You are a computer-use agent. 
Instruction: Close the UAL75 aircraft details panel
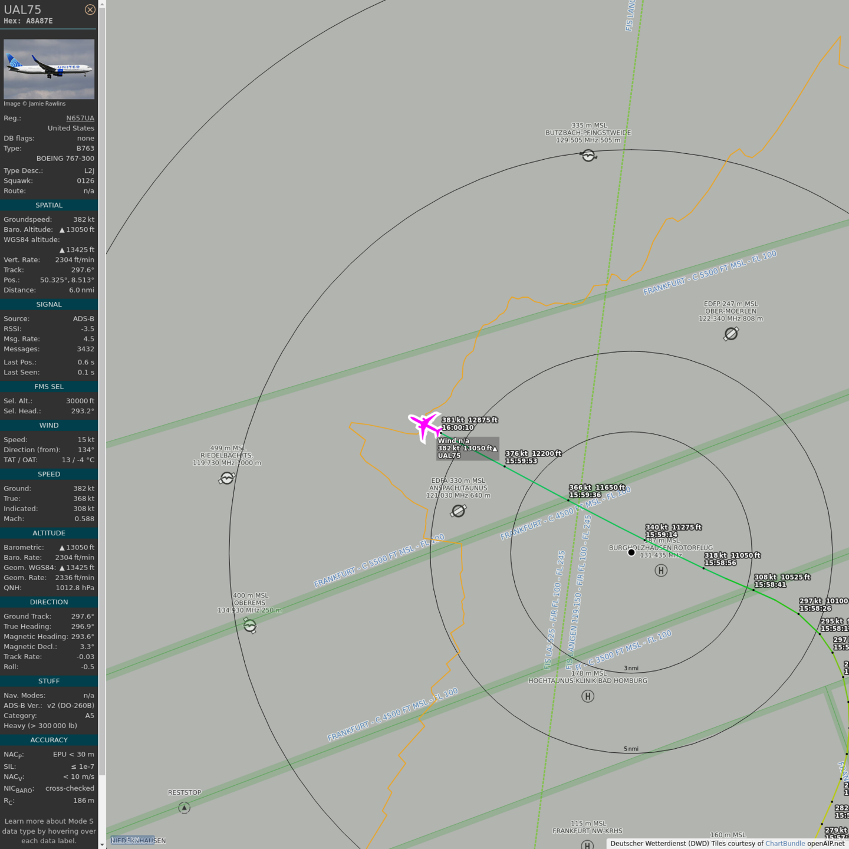tap(90, 9)
